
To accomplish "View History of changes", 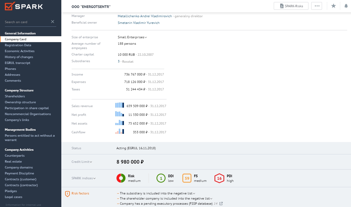I will click(x=19, y=57).
